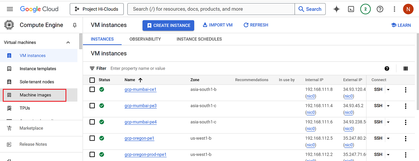Image resolution: width=419 pixels, height=161 pixels.
Task: Open the main navigation hamburger menu
Action: tap(10, 9)
